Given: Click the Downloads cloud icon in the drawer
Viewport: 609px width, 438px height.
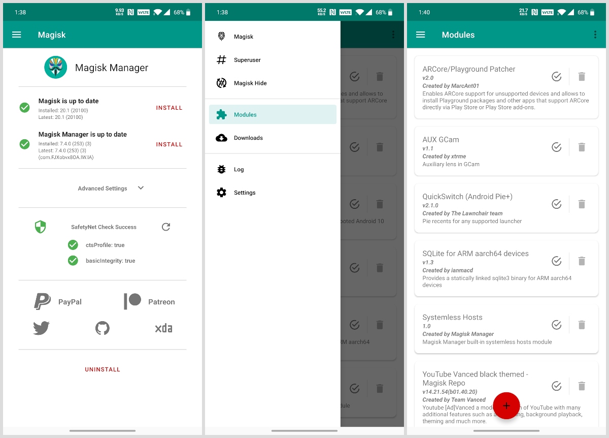Looking at the screenshot, I should click(221, 138).
